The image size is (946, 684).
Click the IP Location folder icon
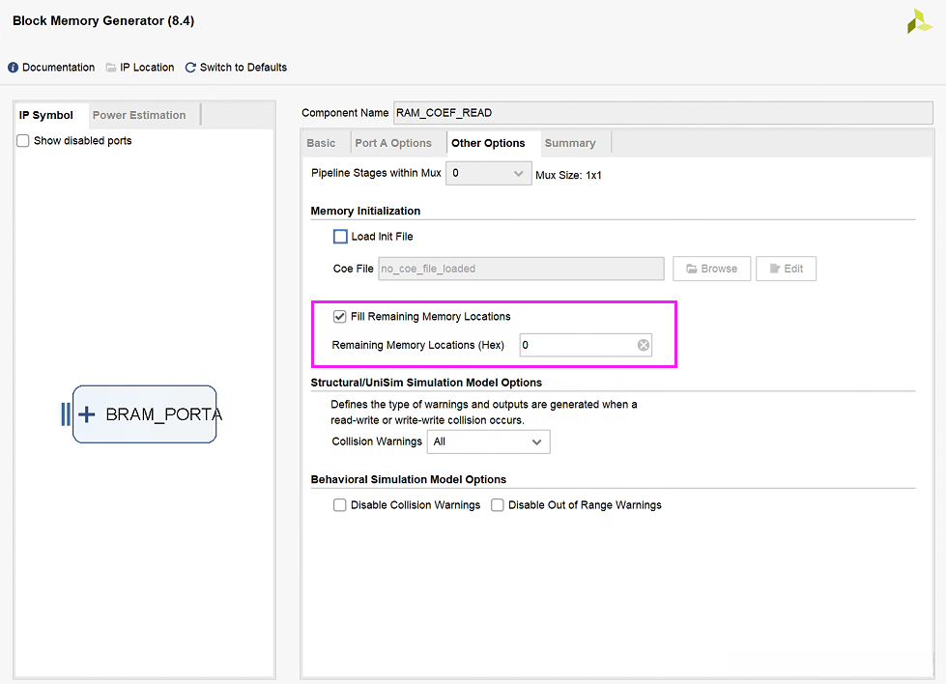coord(111,68)
